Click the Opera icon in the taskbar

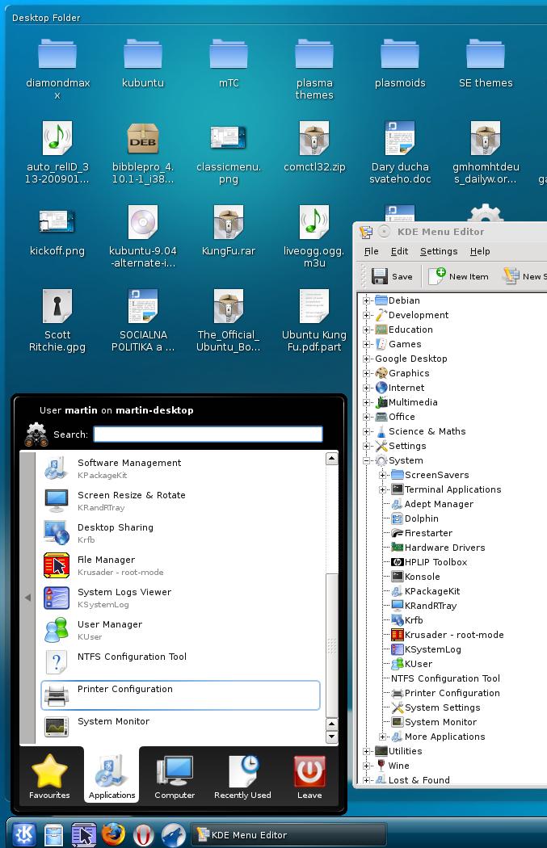144,834
